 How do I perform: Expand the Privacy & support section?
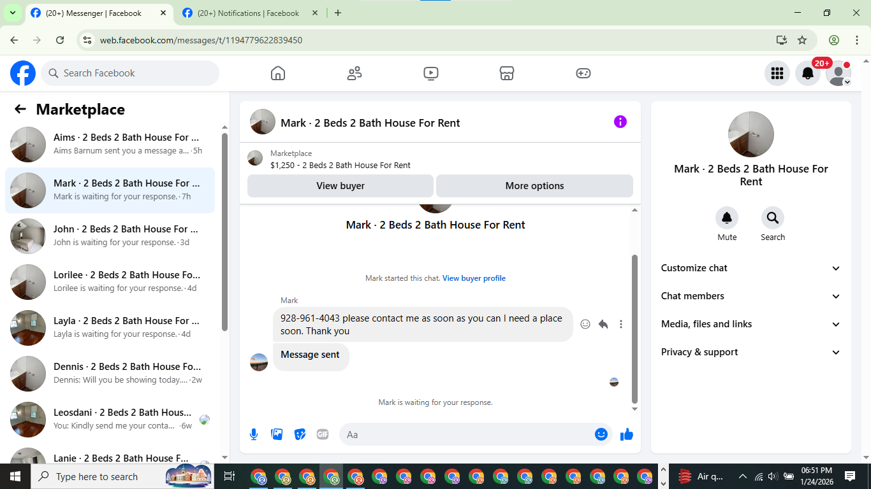(x=751, y=352)
